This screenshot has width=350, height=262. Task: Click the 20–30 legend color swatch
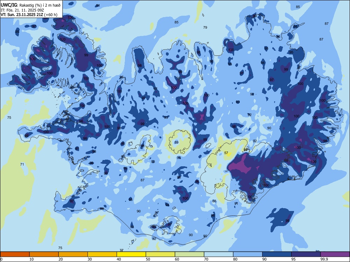pyautogui.click(x=73, y=254)
